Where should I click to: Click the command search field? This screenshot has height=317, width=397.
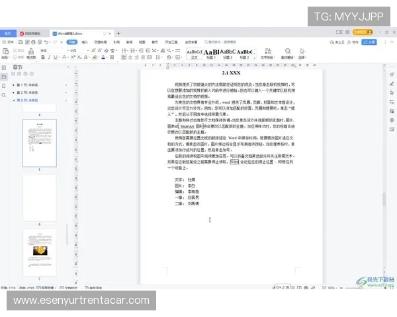(x=220, y=42)
